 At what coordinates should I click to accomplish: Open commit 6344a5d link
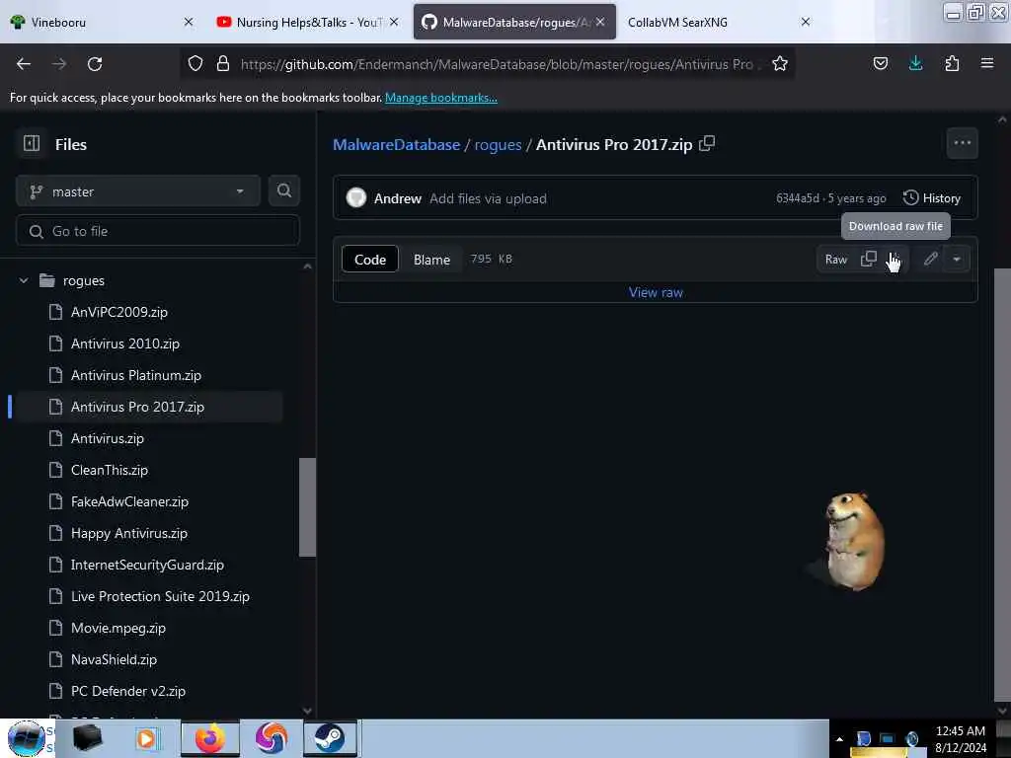point(798,197)
